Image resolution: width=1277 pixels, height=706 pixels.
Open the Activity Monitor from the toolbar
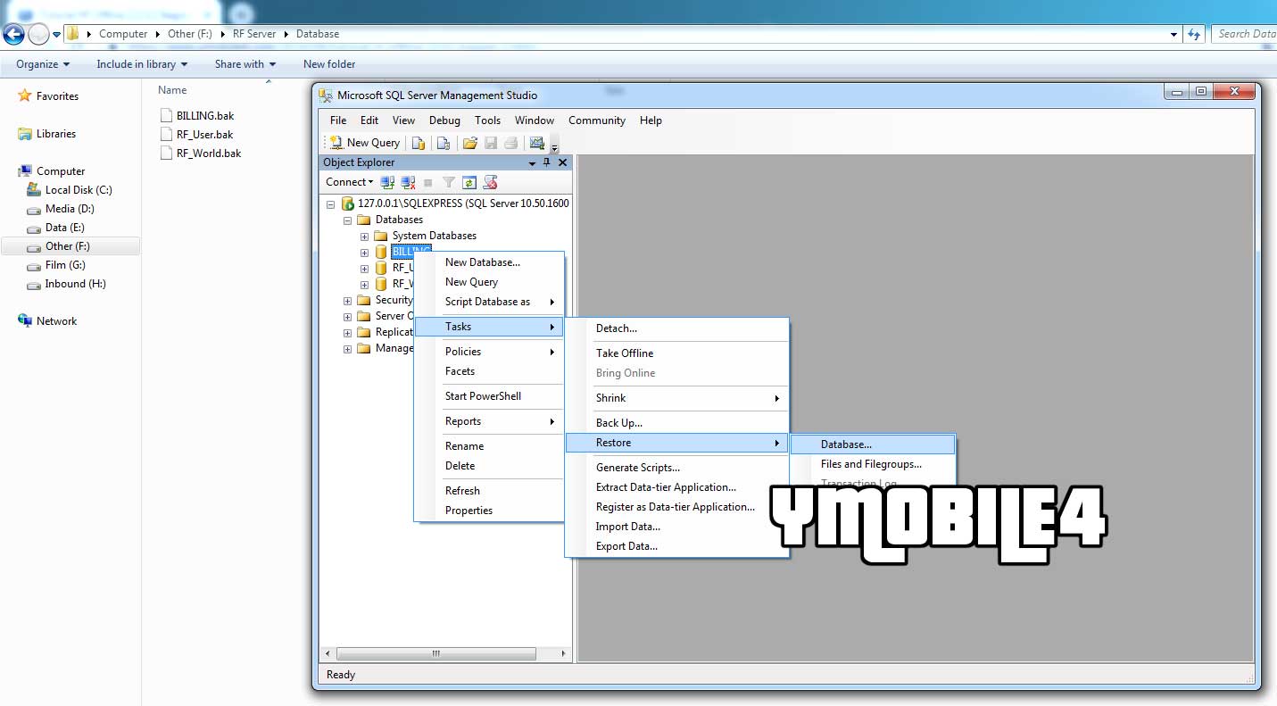(536, 143)
